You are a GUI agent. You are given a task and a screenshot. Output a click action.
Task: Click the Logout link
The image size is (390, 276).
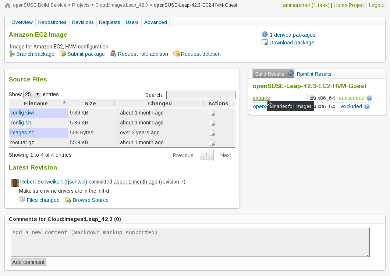click(x=376, y=5)
